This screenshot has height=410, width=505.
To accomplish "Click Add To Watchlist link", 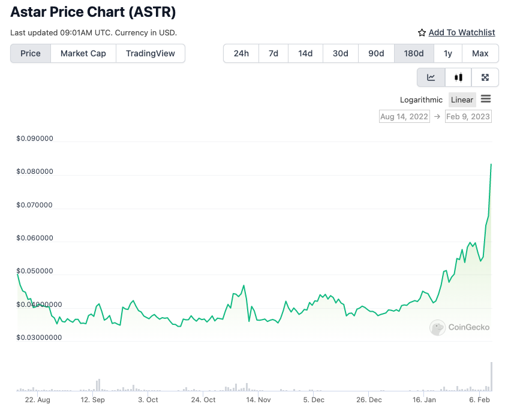I will click(x=462, y=32).
